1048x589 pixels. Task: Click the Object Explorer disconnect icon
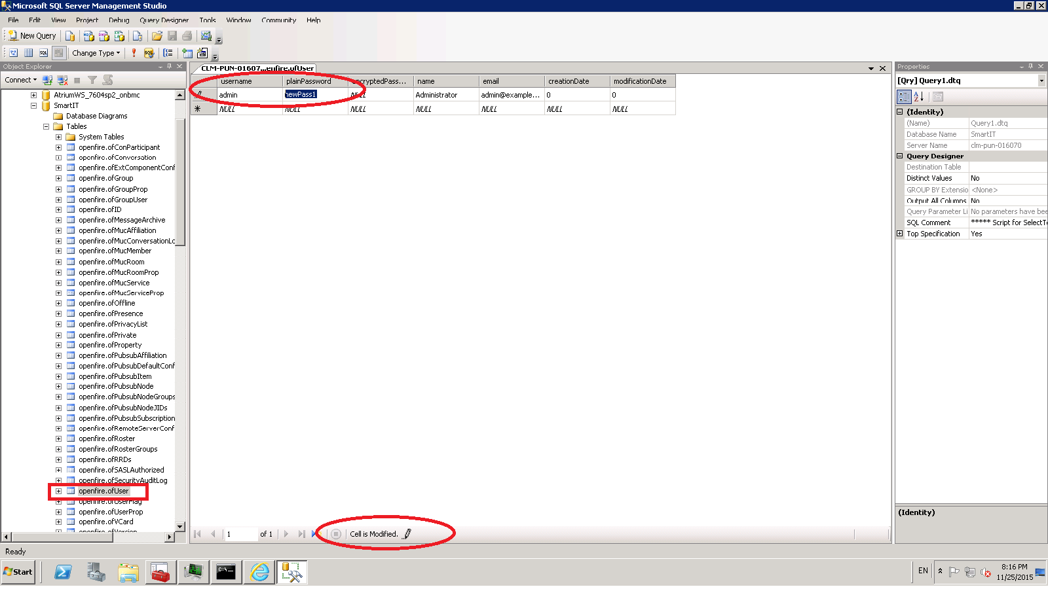(62, 80)
